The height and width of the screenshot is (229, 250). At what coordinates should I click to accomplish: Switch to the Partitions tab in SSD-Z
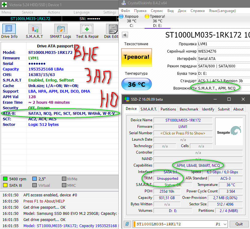pos(168,109)
